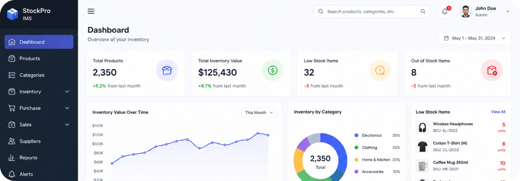Open Suppliers in the sidebar
Screen dimensions: 520x181
click(x=39, y=141)
